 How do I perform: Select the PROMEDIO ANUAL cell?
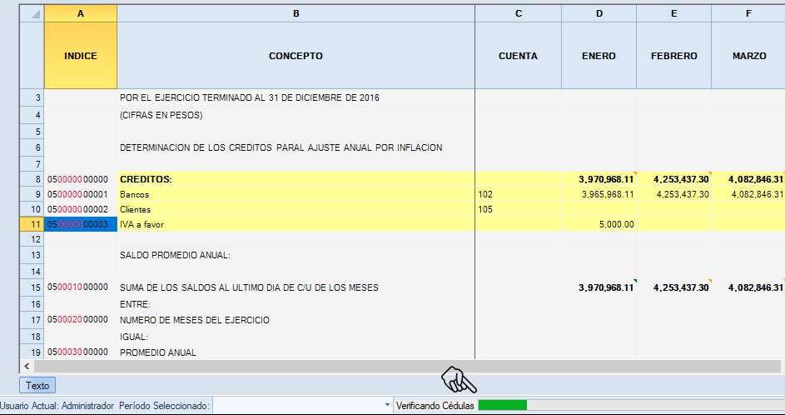296,352
